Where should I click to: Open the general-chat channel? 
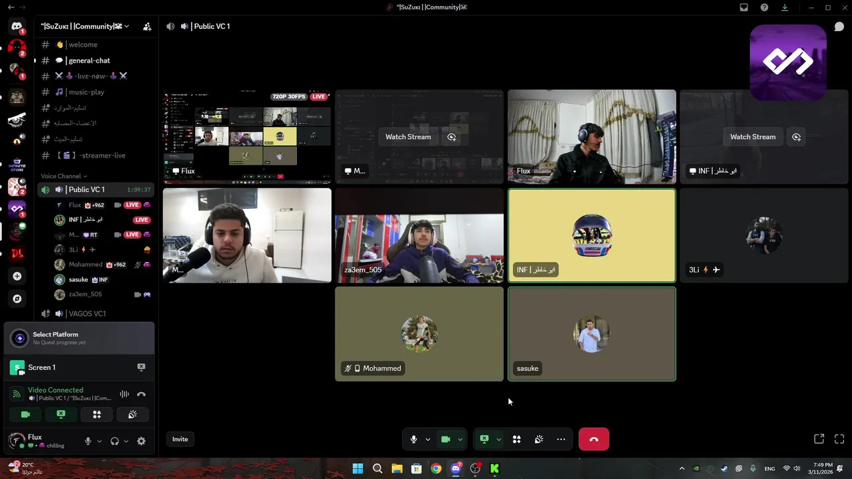pos(96,61)
